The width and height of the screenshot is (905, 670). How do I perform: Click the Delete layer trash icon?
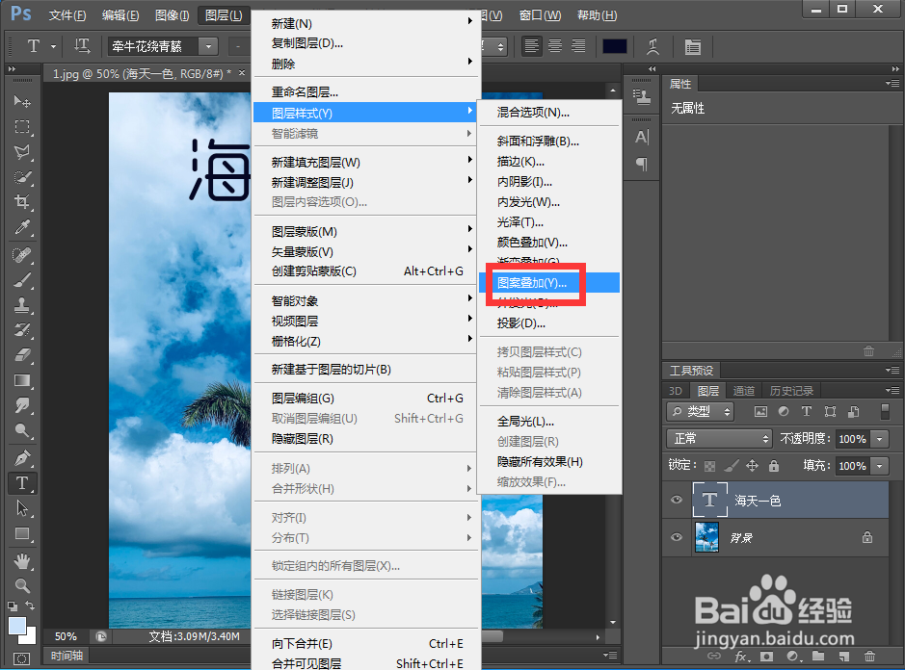(870, 655)
